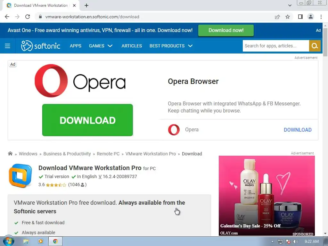Screen dimensions: 328x246
Task: Click the (1046) user votes count
Action: tap(78, 185)
